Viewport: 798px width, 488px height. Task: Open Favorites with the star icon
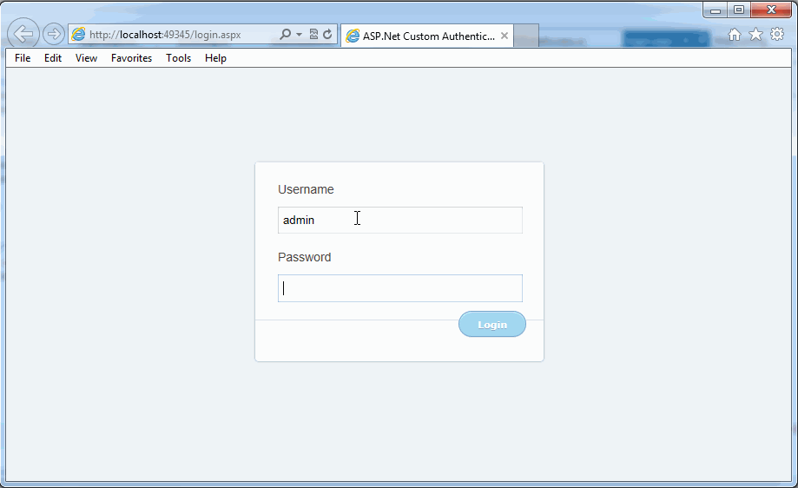[755, 35]
